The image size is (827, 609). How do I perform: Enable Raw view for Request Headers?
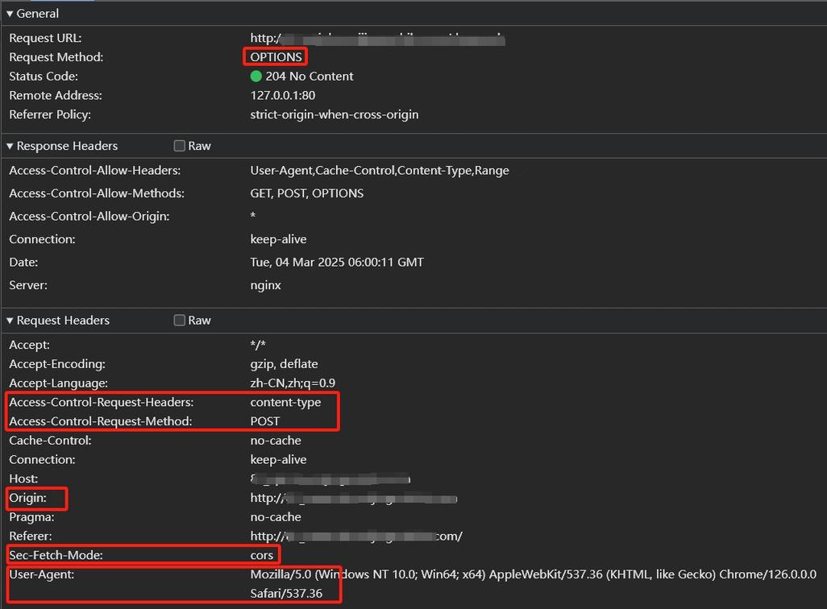pos(179,321)
